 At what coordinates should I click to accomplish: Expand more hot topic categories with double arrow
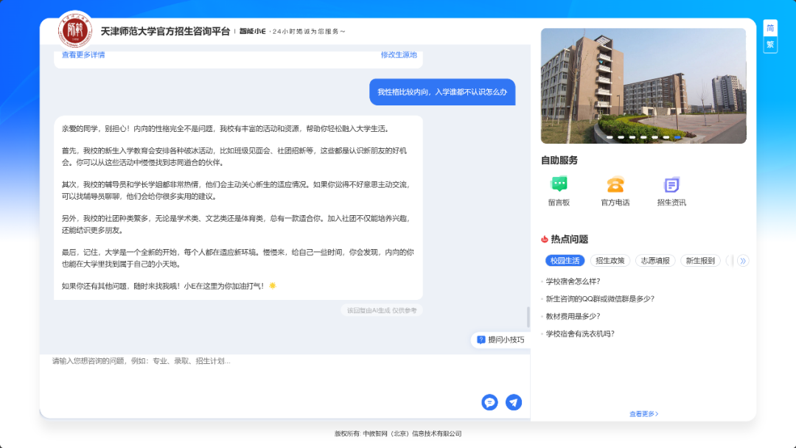[x=742, y=261]
